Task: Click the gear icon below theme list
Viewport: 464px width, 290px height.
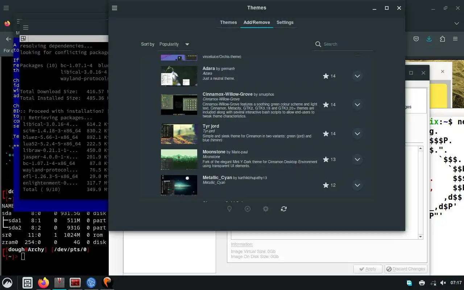Action: coord(266,209)
